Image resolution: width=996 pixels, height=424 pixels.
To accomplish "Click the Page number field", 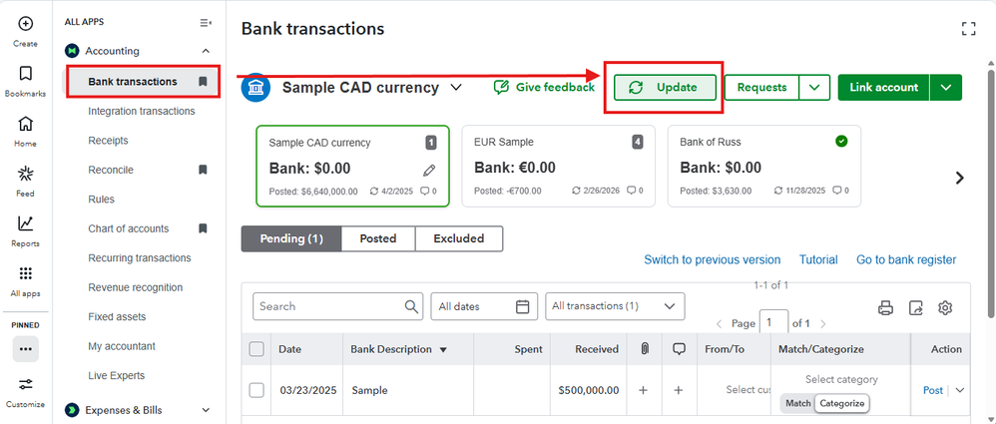I will pyautogui.click(x=773, y=322).
